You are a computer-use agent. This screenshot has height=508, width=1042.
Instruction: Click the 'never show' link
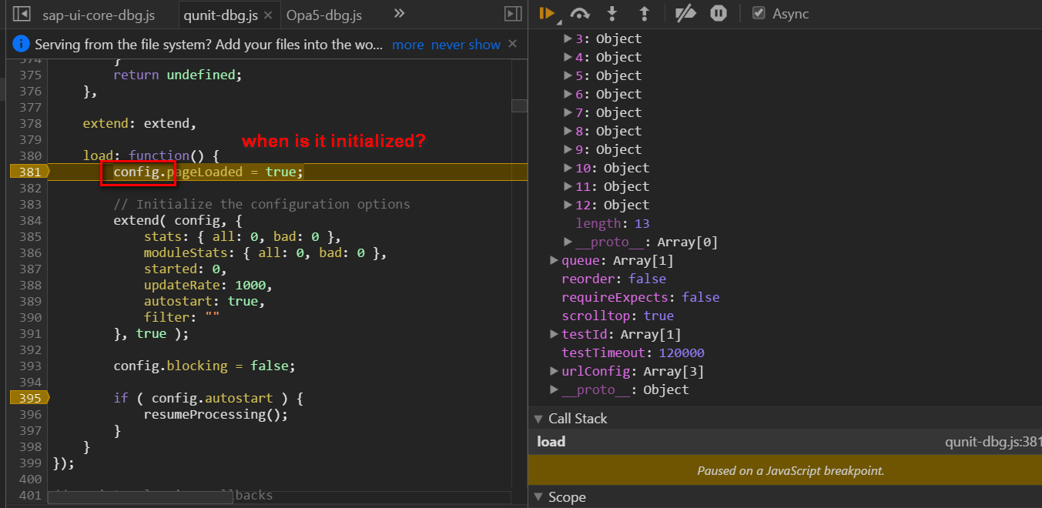coord(466,45)
